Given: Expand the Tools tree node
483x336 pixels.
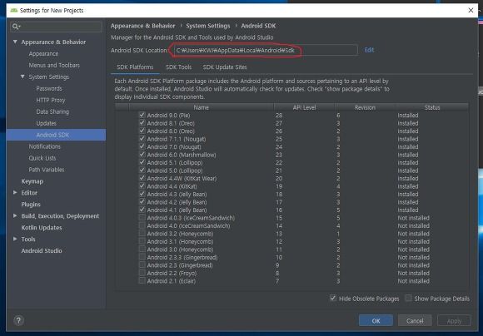Looking at the screenshot, I should pos(15,239).
